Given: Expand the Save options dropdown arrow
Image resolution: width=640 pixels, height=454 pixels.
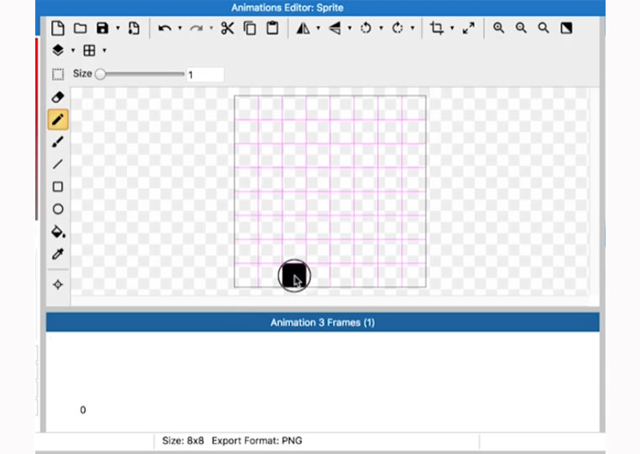Looking at the screenshot, I should pyautogui.click(x=117, y=29).
